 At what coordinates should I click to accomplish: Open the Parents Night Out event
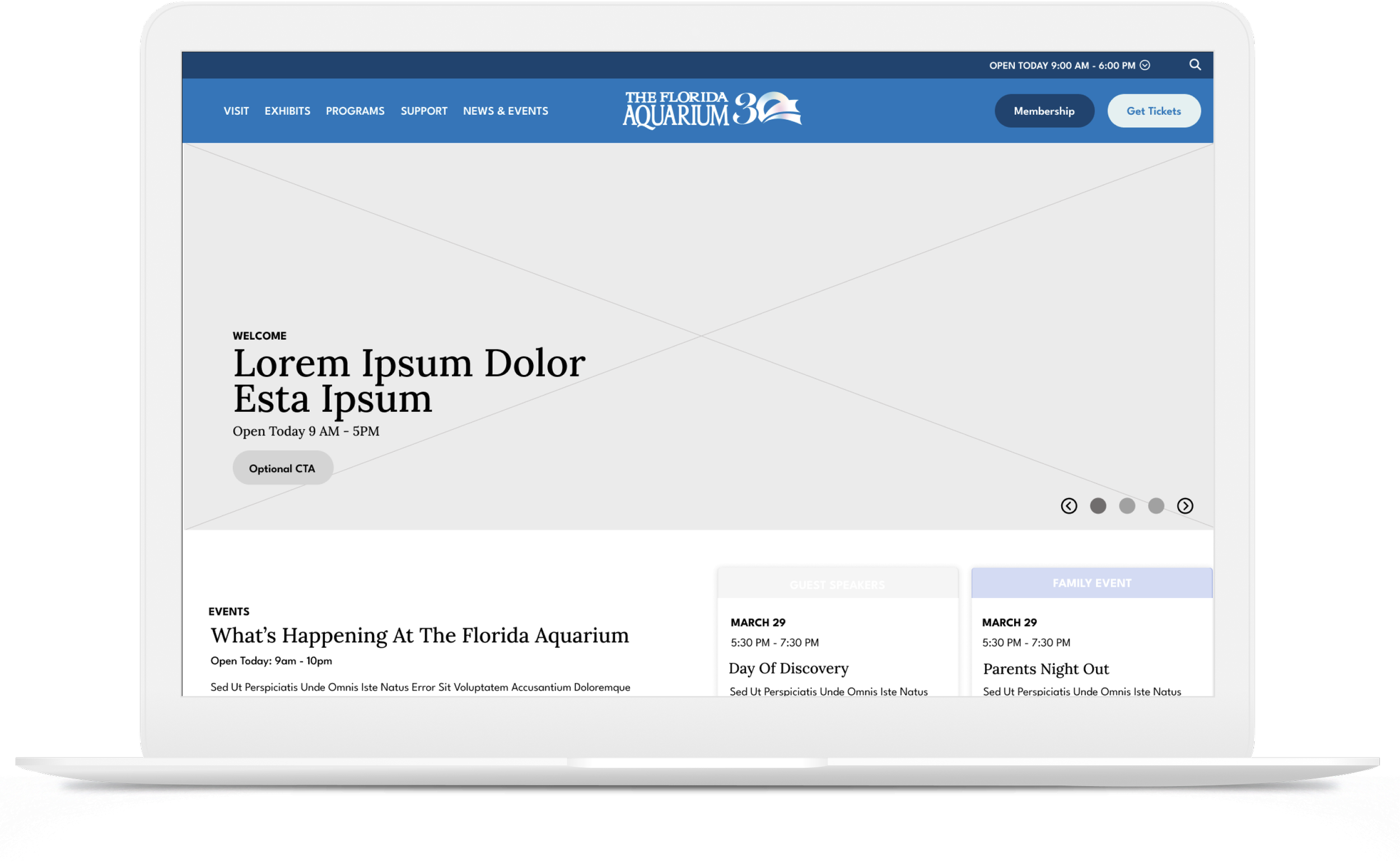[1046, 669]
